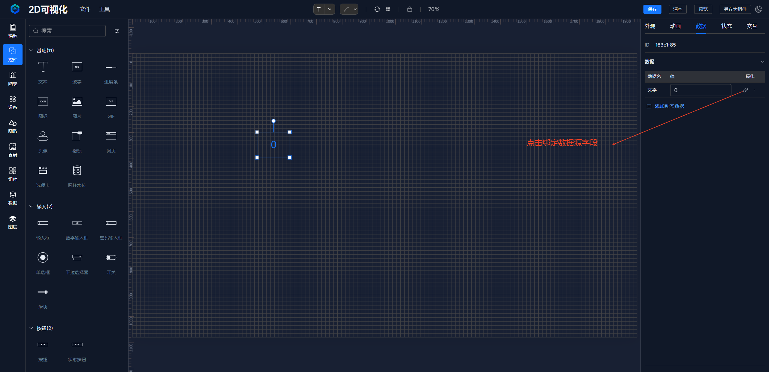The height and width of the screenshot is (372, 769).
Task: Collapse the 基础(11) widget group
Action: [31, 50]
